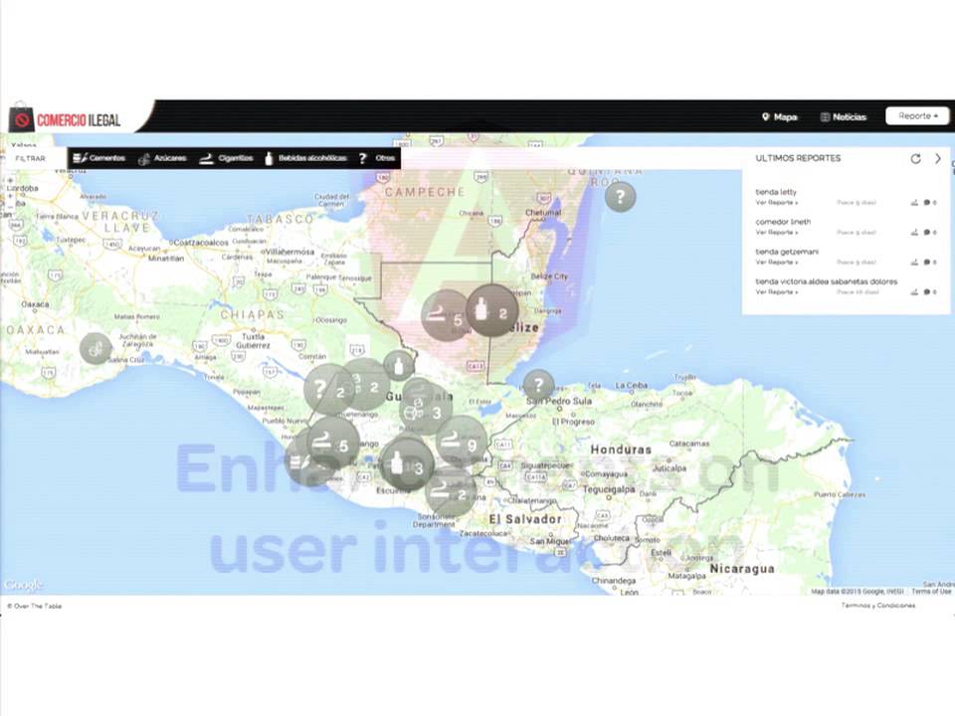Open Ver Reporte for tienda getzemani
Screen dimensions: 955x716
click(777, 262)
